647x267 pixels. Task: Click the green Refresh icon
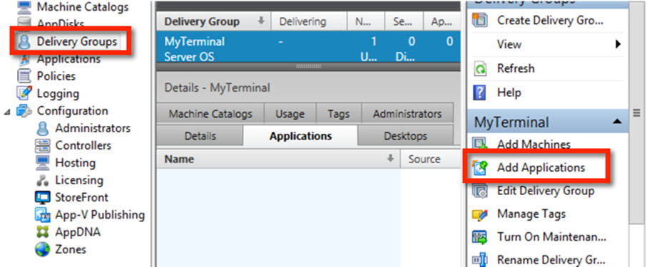click(x=481, y=68)
